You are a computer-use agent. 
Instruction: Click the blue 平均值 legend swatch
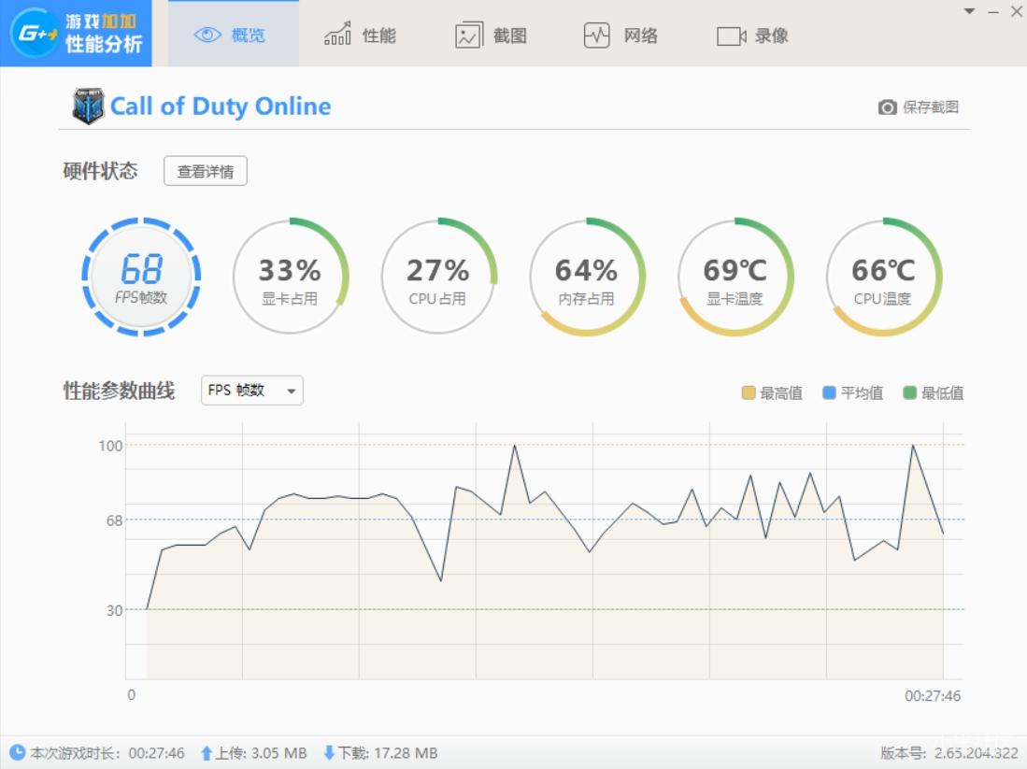[x=829, y=392]
